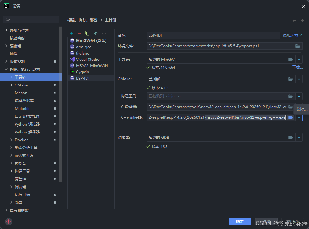Browse folder for C++ compiler path

tap(290, 117)
